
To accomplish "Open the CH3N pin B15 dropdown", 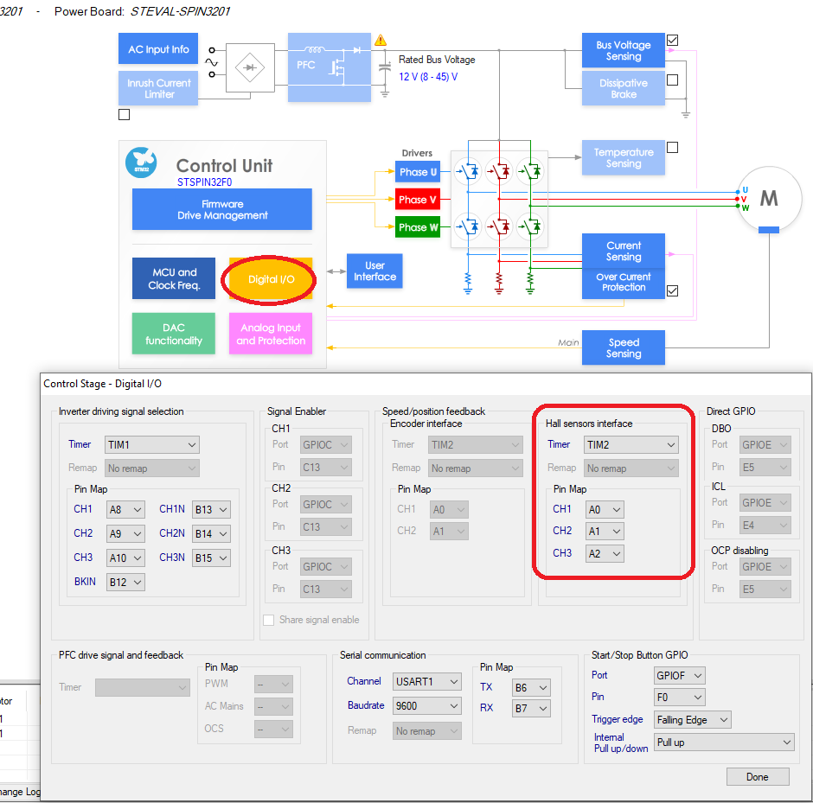I will pyautogui.click(x=211, y=558).
